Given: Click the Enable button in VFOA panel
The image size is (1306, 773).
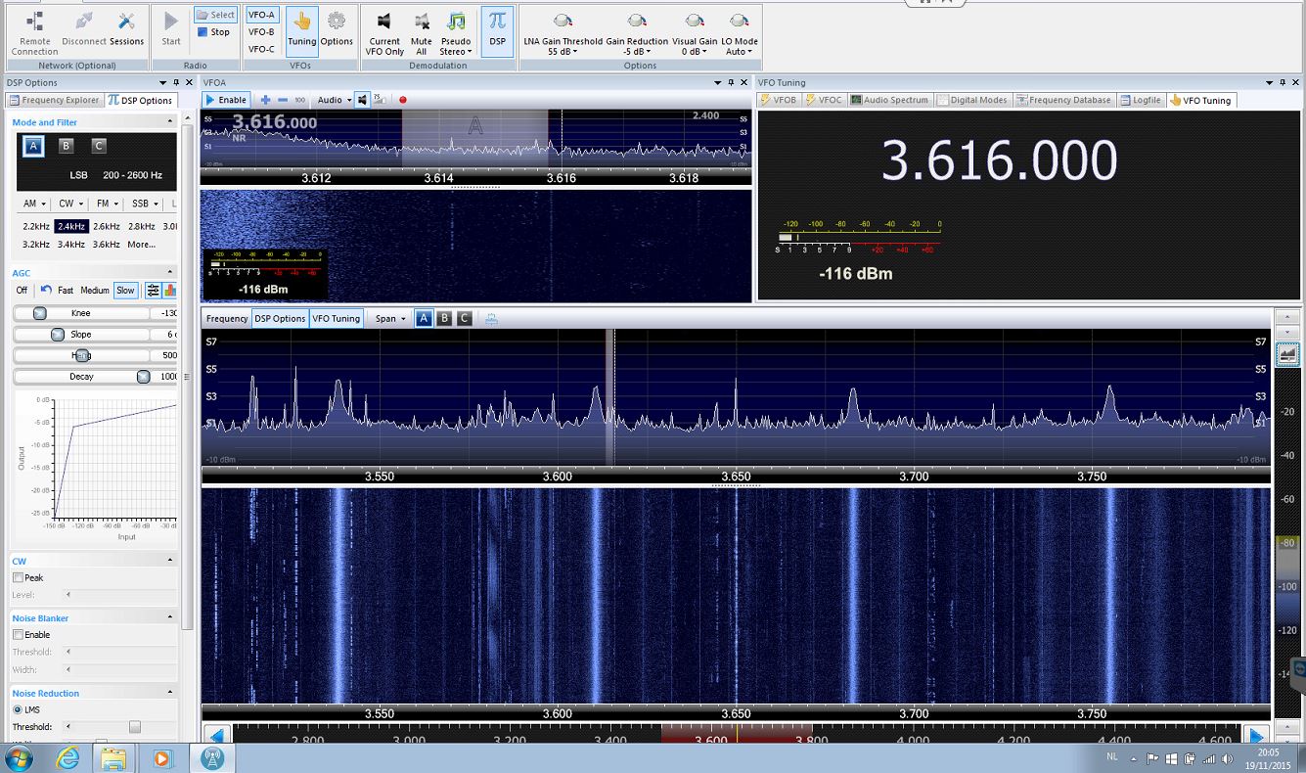Looking at the screenshot, I should tap(226, 100).
